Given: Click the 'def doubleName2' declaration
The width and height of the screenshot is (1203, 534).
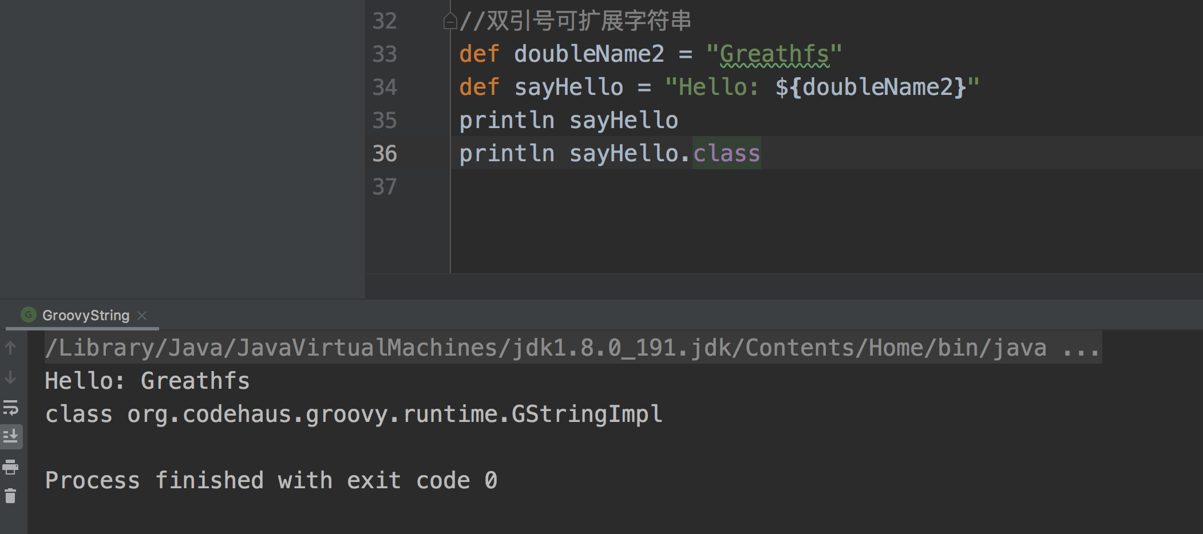Looking at the screenshot, I should (x=561, y=54).
